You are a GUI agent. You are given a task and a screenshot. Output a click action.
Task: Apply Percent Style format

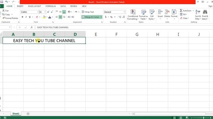[111, 17]
